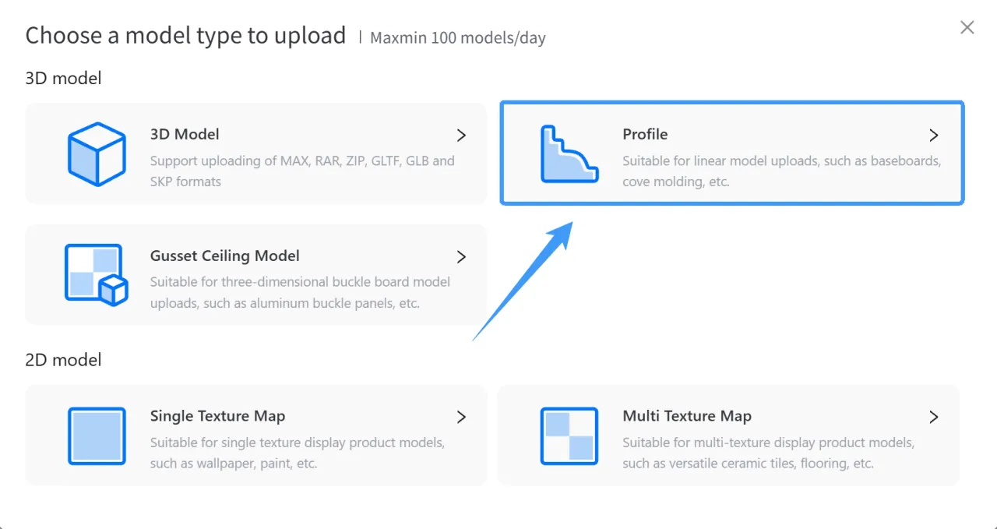Click the Single Texture Map chevron arrow

(461, 417)
